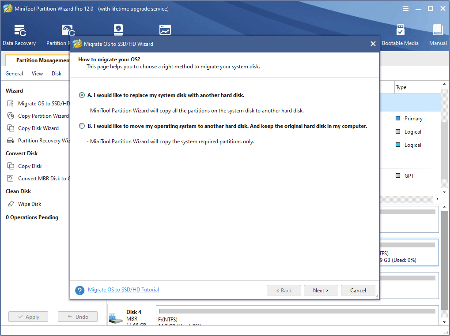Click the disk map scrollbar down arrow

pyautogui.click(x=444, y=322)
